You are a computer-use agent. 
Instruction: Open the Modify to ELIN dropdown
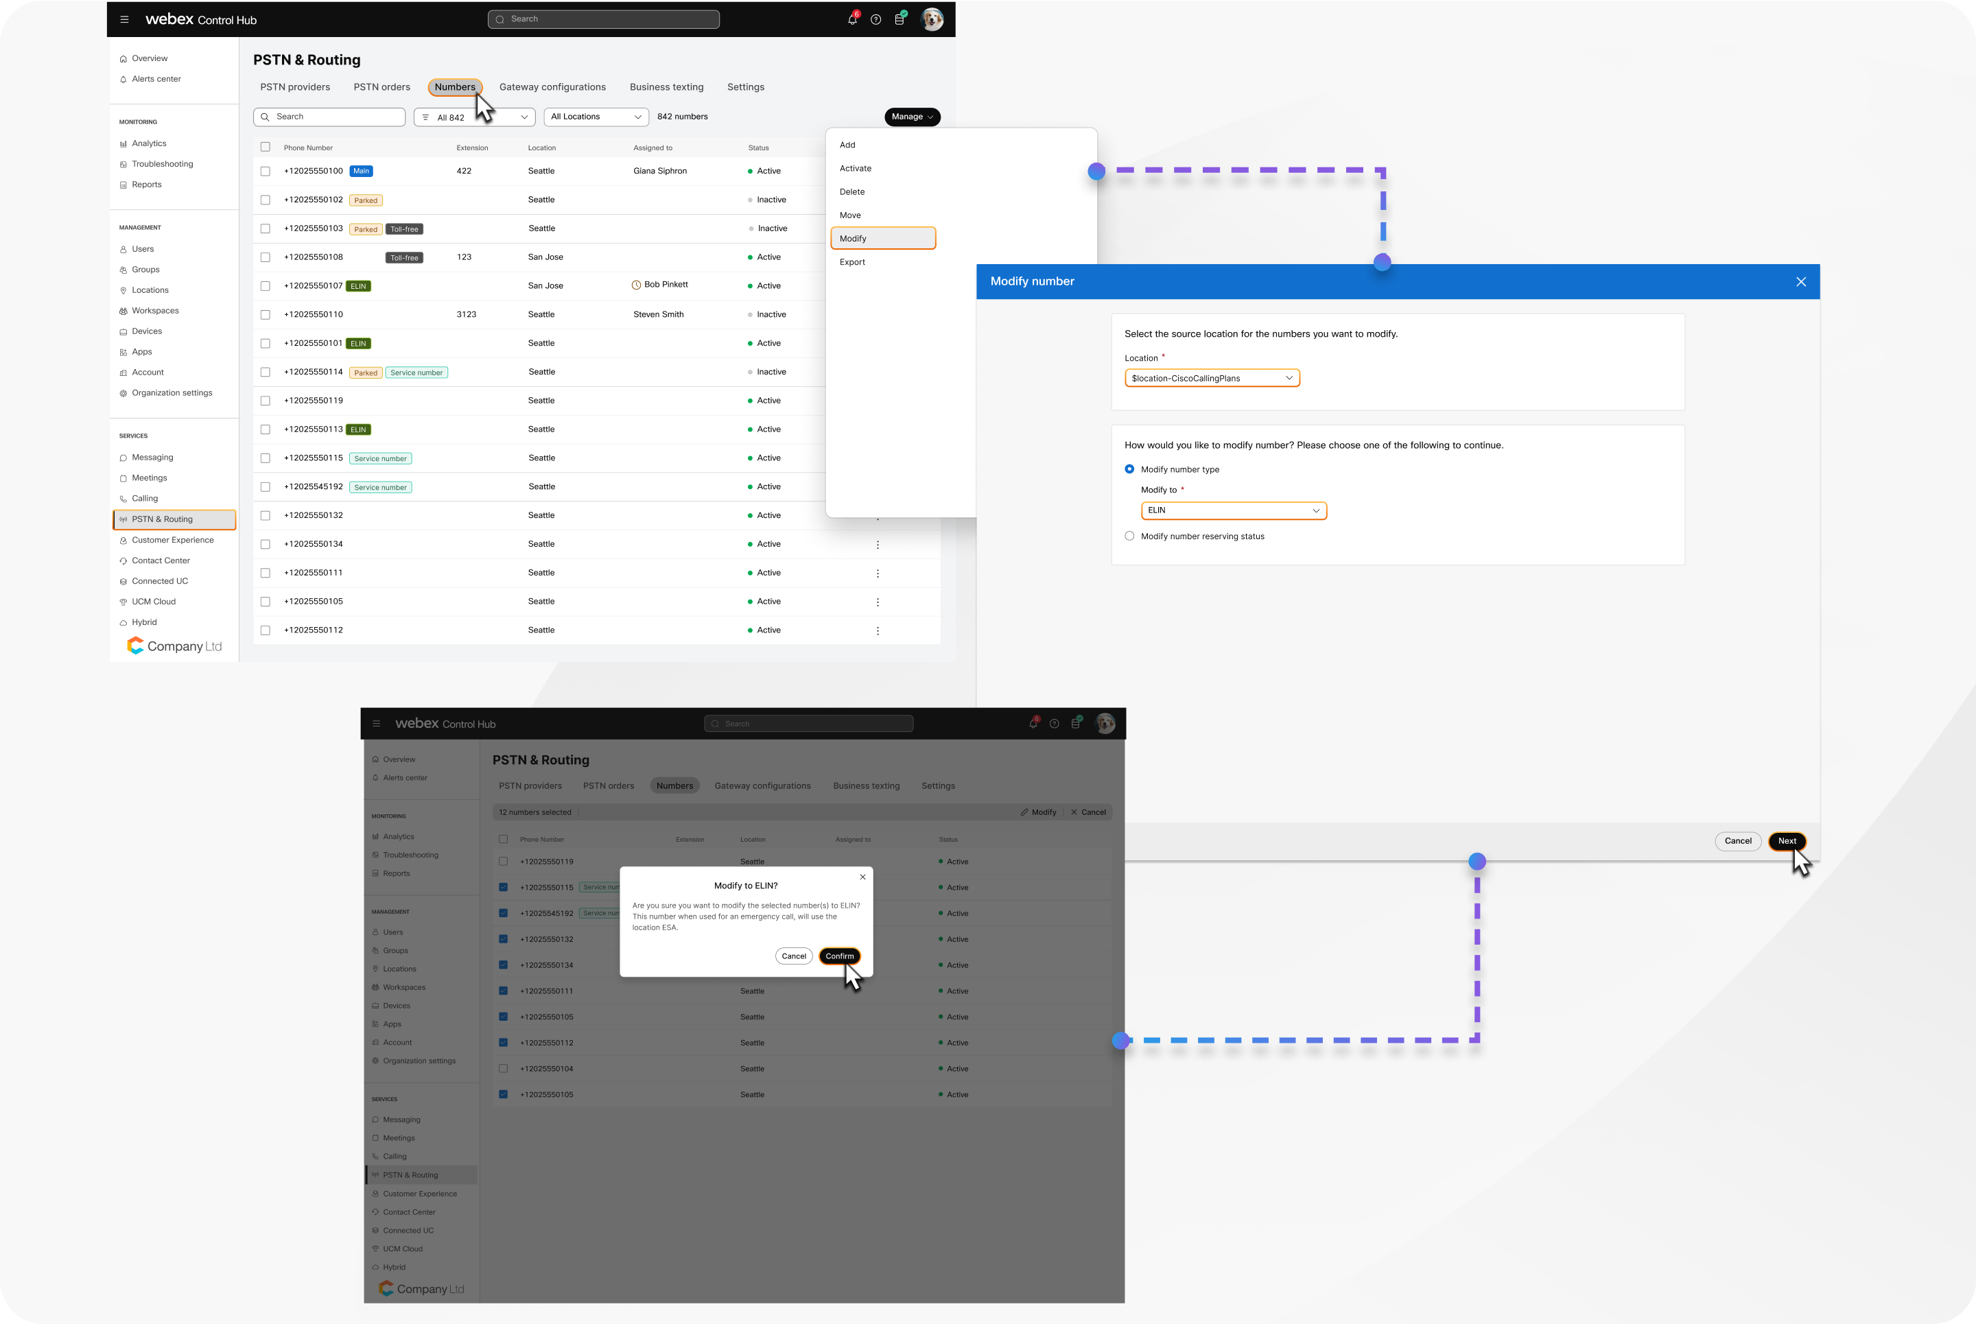(x=1233, y=511)
